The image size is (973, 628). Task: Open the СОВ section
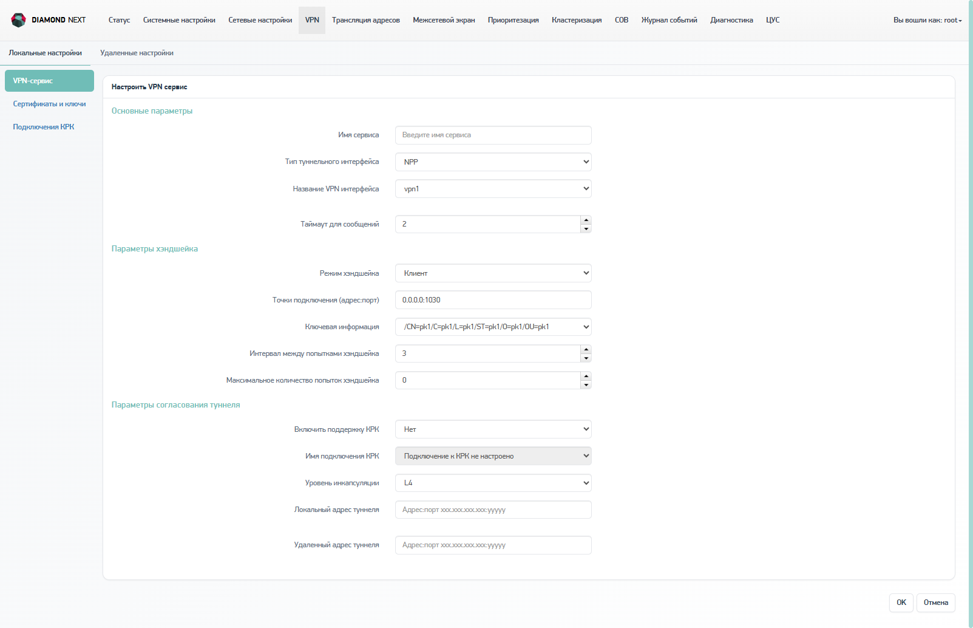click(x=622, y=20)
